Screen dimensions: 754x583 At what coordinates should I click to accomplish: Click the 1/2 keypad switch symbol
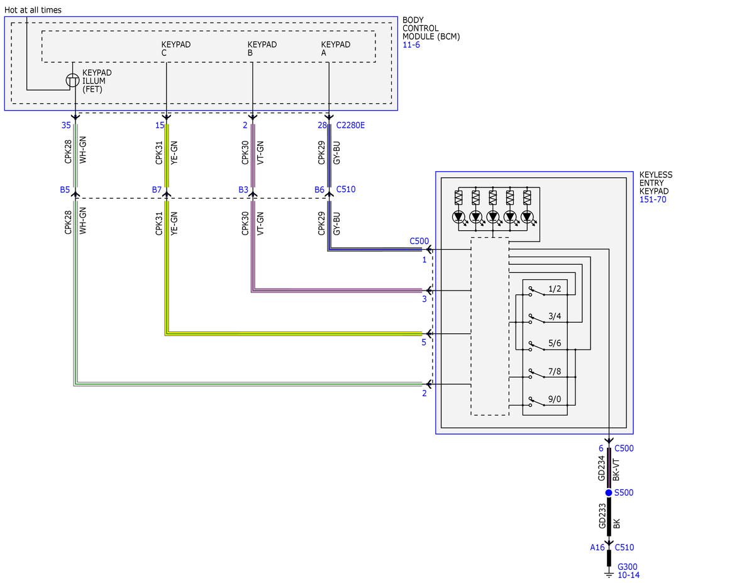coord(536,292)
